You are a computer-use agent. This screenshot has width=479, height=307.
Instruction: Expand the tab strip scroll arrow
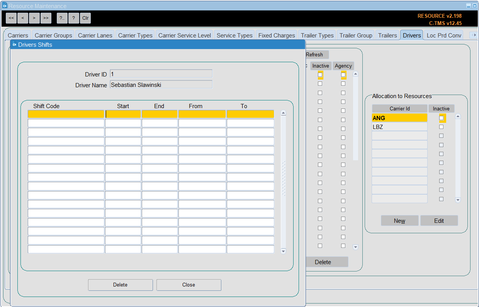point(473,35)
